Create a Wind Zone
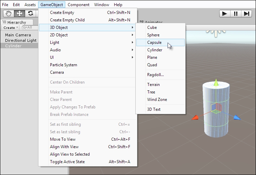256x175 pixels. [160, 100]
